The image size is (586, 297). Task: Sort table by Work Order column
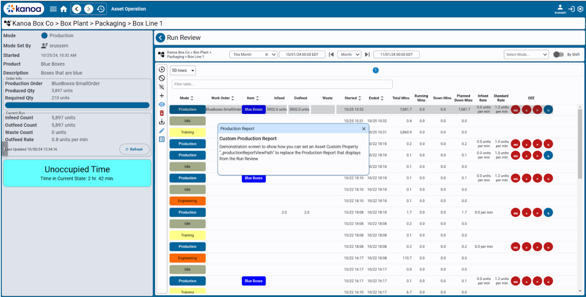click(x=222, y=98)
